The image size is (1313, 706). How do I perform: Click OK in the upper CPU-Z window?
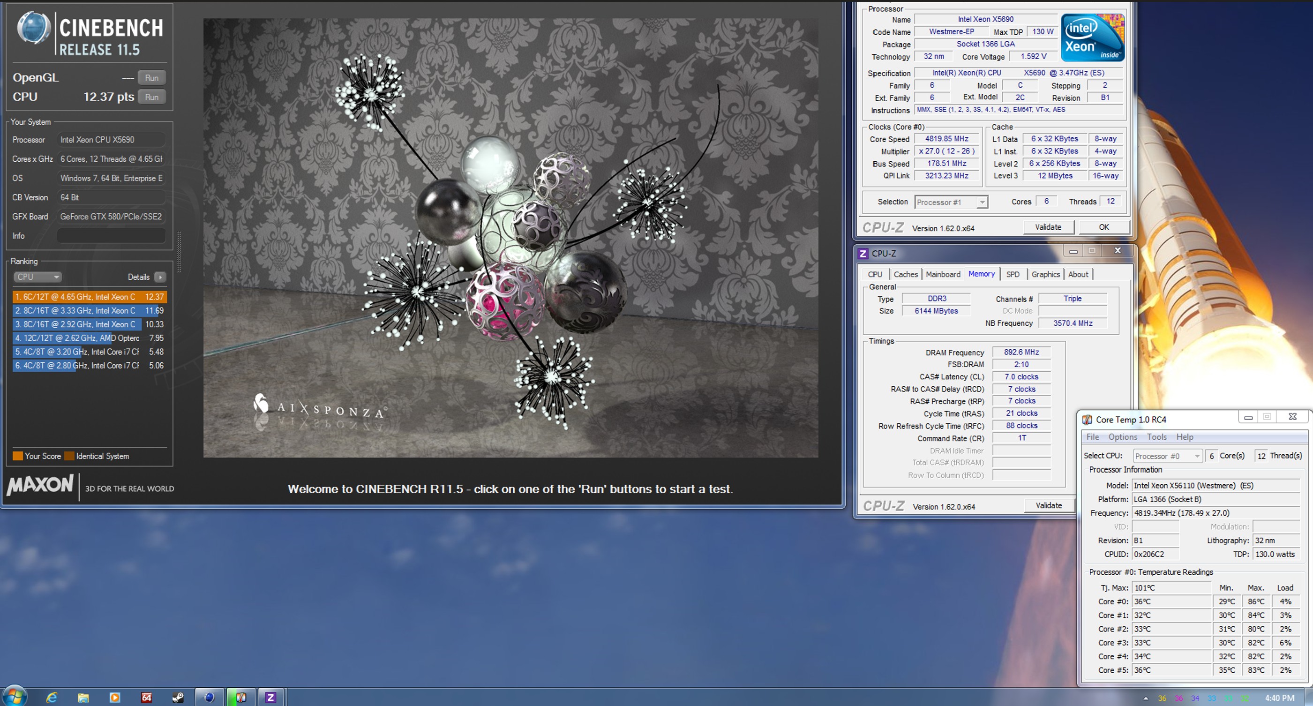(x=1103, y=227)
